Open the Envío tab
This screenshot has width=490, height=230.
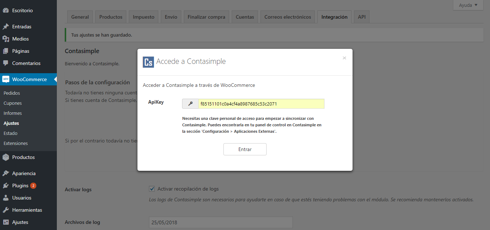point(171,17)
